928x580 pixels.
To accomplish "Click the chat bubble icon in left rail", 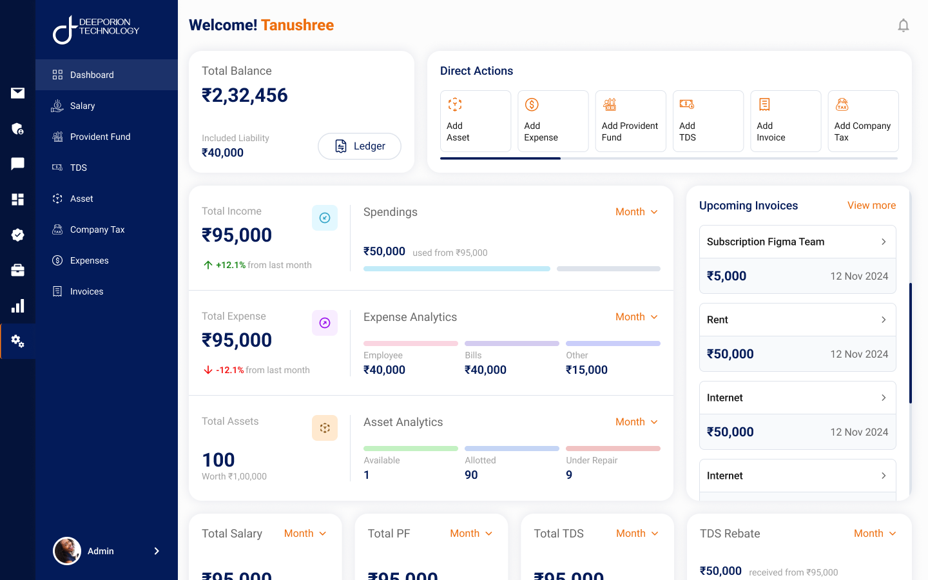I will (x=18, y=164).
